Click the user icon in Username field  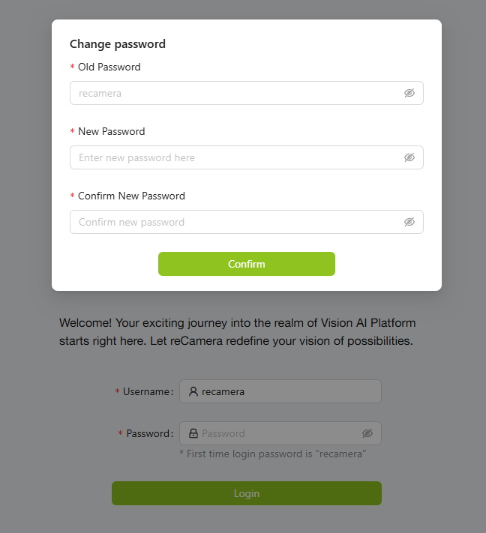193,391
